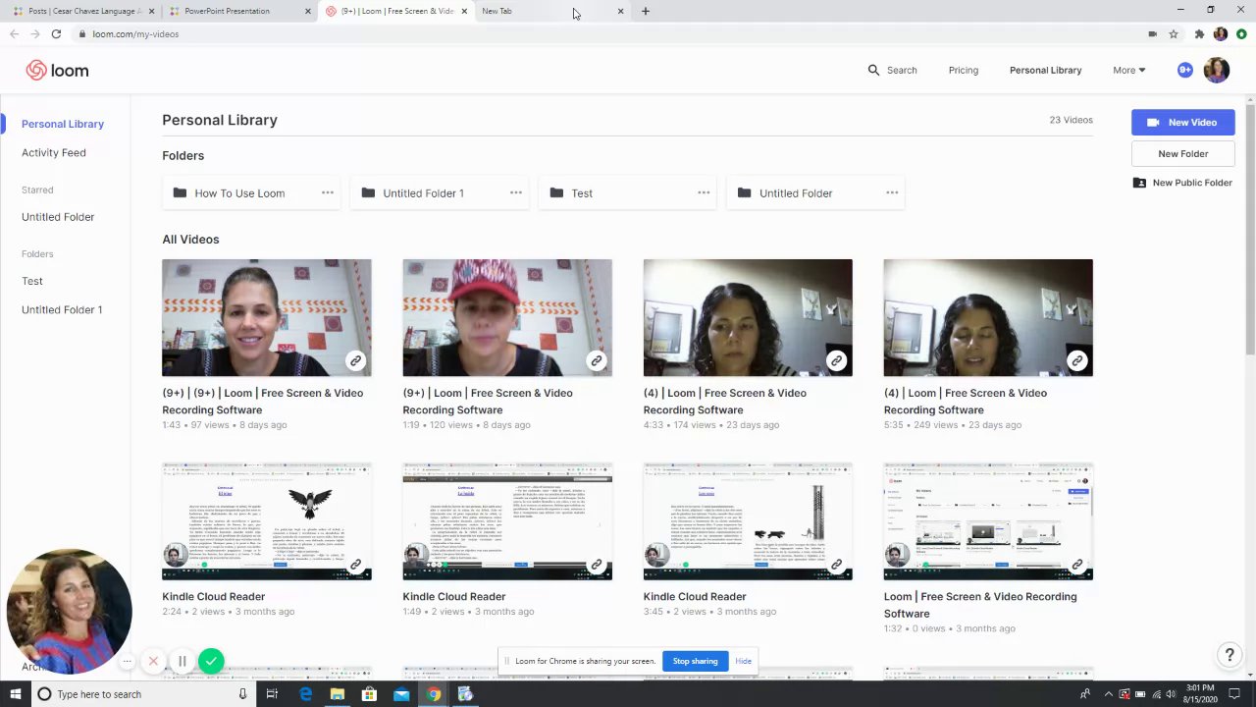Screen dimensions: 1256x707
Task: Cancel the Loom recording with the X control
Action: pos(153,661)
